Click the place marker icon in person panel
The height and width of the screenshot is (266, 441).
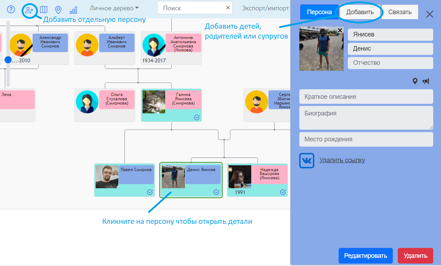(415, 81)
